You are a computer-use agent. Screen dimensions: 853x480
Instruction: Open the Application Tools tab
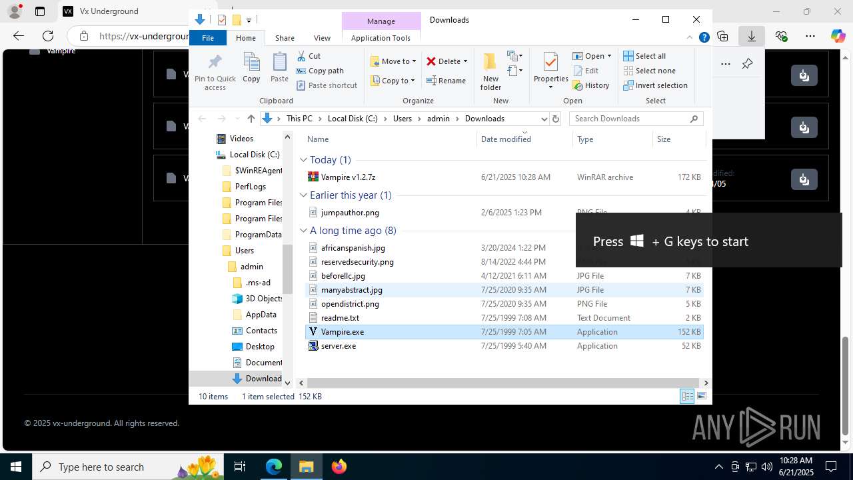pyautogui.click(x=381, y=38)
